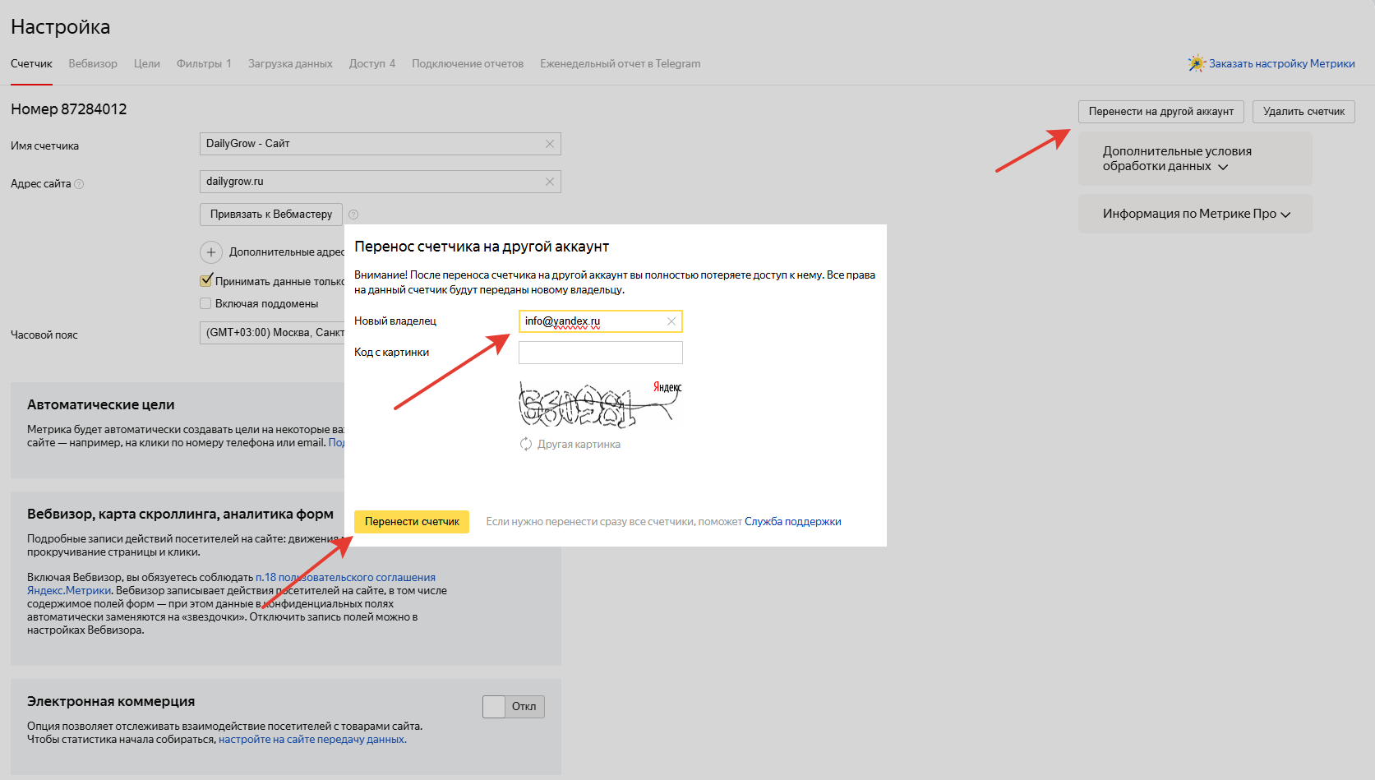Uncheck Принимать данные только checkbox
Viewport: 1375px width, 780px height.
(206, 281)
